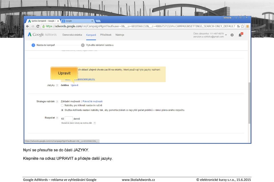Image resolution: width=274 pixels, height=182 pixels.
Task: Expand the account dropdown by the customer number
Action: point(226,35)
